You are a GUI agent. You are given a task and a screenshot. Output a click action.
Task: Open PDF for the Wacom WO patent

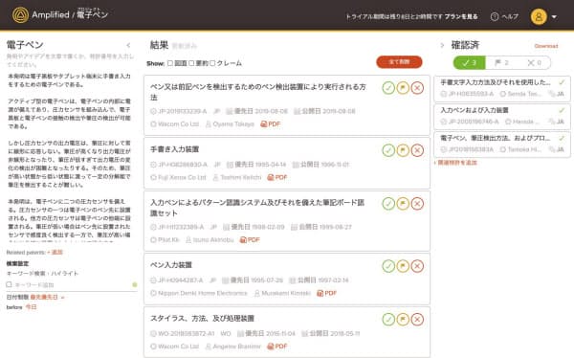click(x=277, y=347)
